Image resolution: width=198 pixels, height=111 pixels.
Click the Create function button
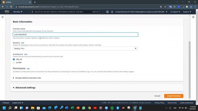click(x=174, y=96)
